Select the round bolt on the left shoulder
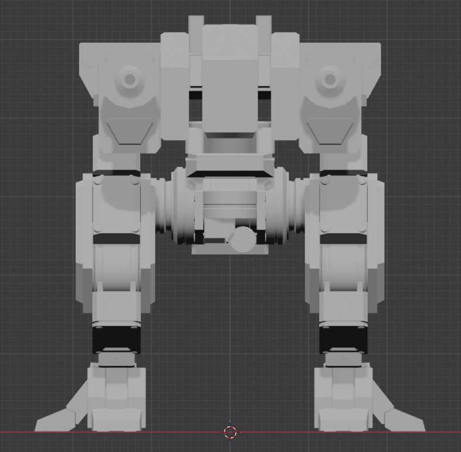This screenshot has height=452, width=461. [130, 79]
